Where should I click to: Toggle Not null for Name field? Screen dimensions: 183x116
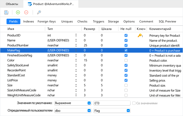[x=126, y=40]
